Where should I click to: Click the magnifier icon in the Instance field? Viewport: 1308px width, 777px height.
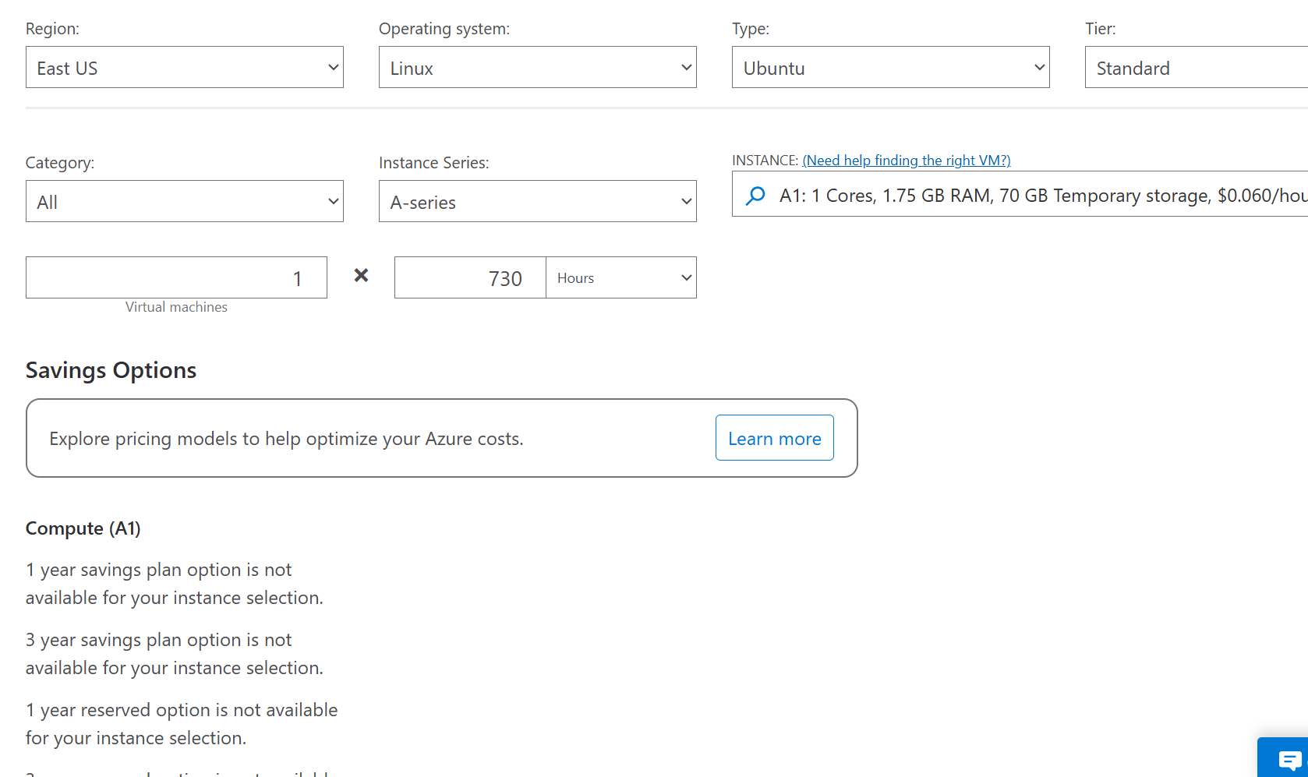(755, 196)
